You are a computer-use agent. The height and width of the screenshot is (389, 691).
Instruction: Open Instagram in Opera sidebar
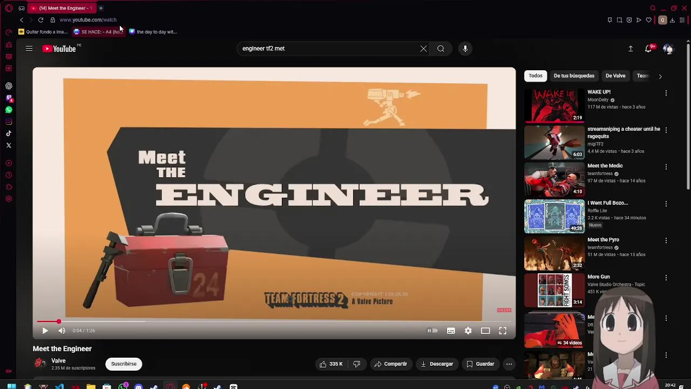coord(9,122)
